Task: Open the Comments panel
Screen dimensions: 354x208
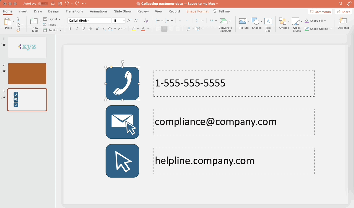Action: pyautogui.click(x=320, y=12)
